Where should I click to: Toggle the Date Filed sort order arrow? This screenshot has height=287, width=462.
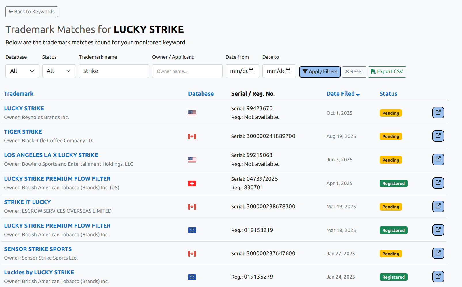358,94
